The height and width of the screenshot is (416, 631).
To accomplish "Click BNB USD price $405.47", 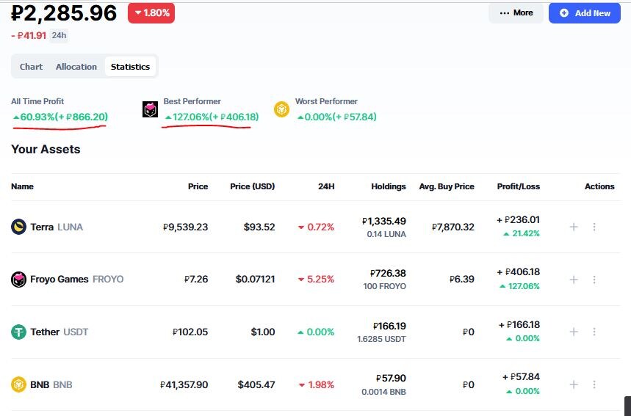I will [256, 384].
